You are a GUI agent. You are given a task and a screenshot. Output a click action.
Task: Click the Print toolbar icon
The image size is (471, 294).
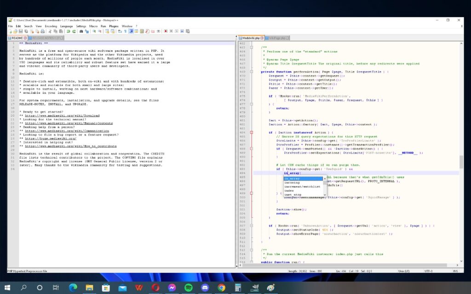point(43,31)
